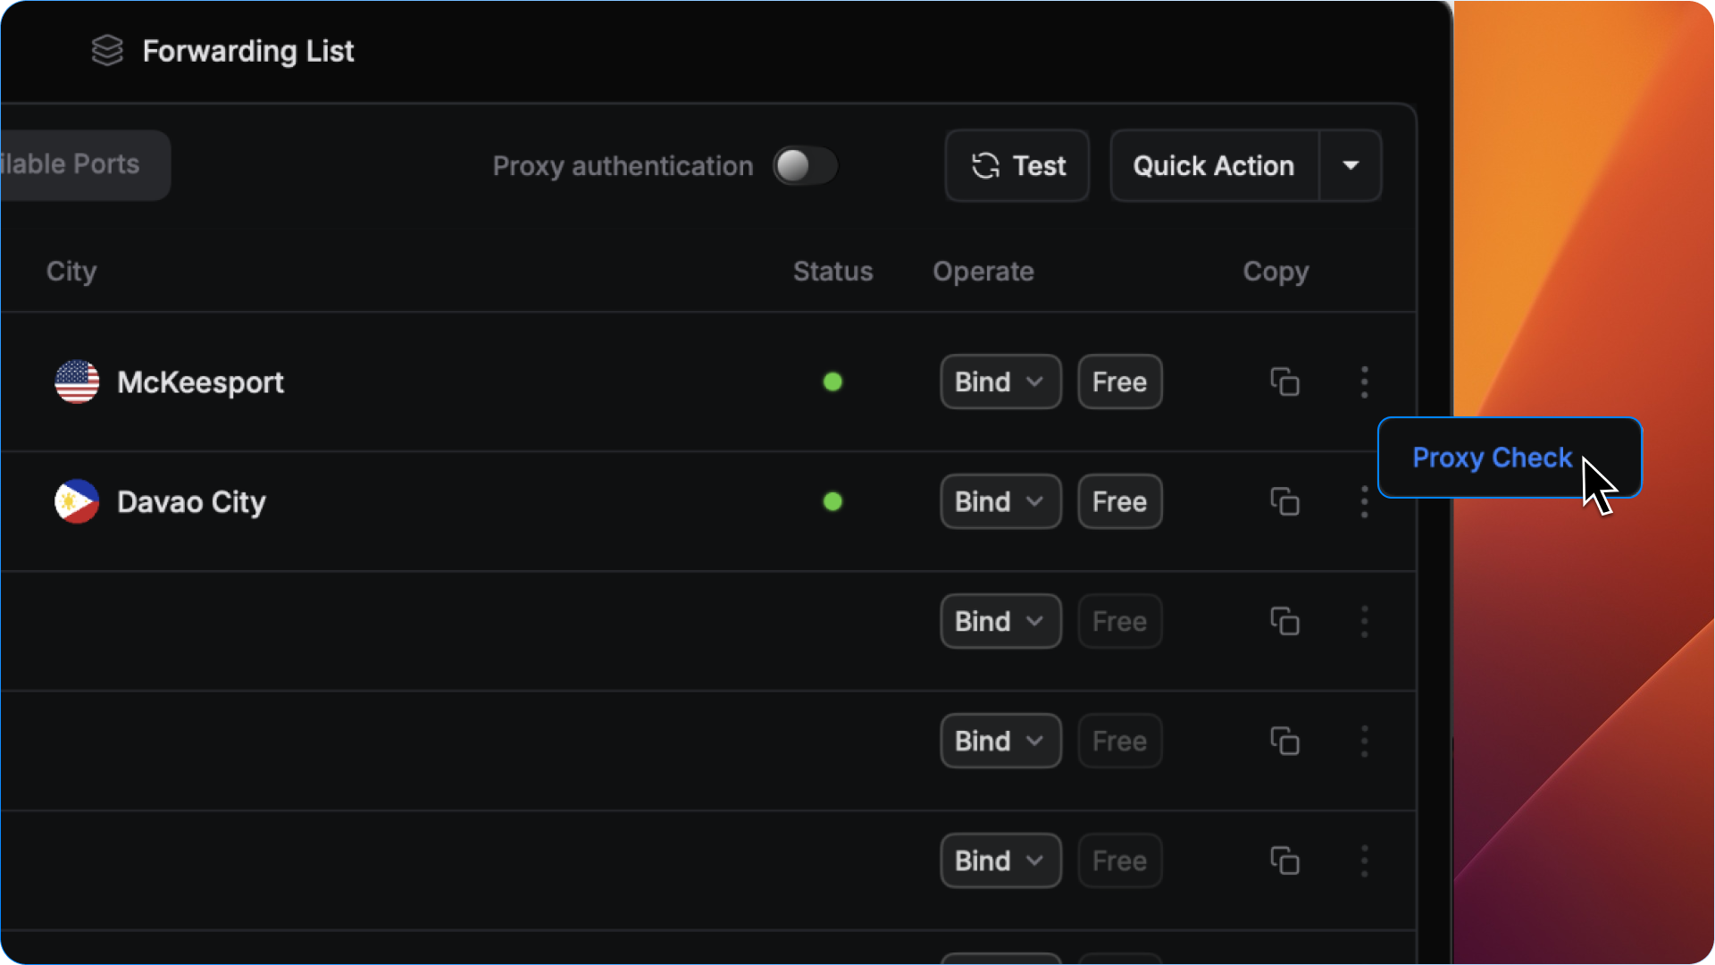
Task: Toggle the Proxy authentication switch
Action: point(805,166)
